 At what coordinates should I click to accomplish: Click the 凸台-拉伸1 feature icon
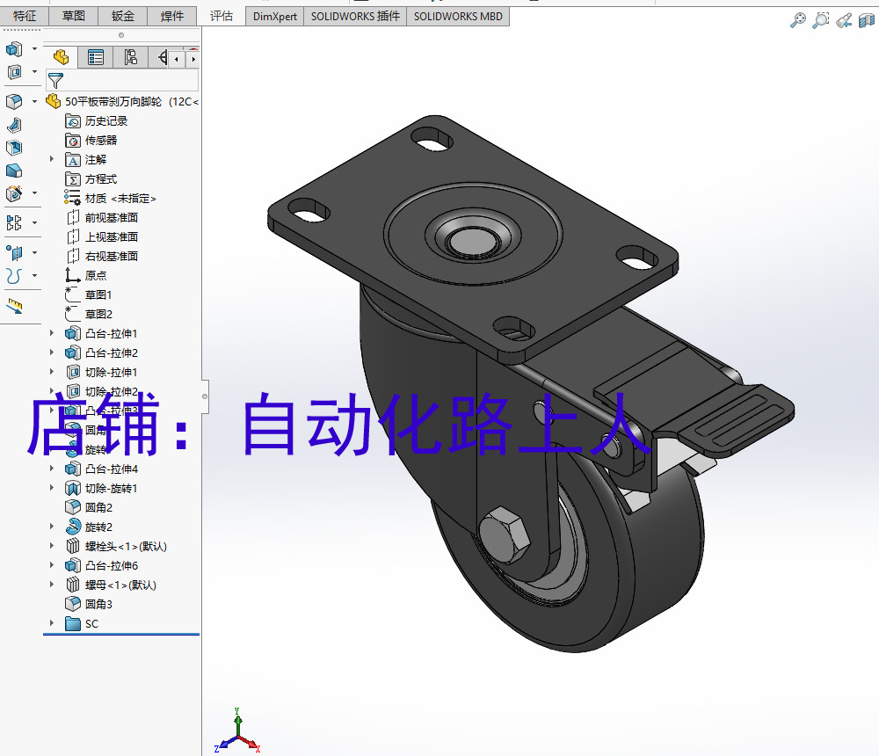pos(73,334)
